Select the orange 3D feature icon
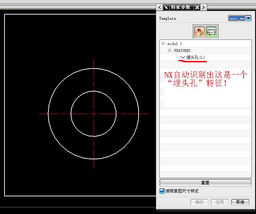 [199, 32]
